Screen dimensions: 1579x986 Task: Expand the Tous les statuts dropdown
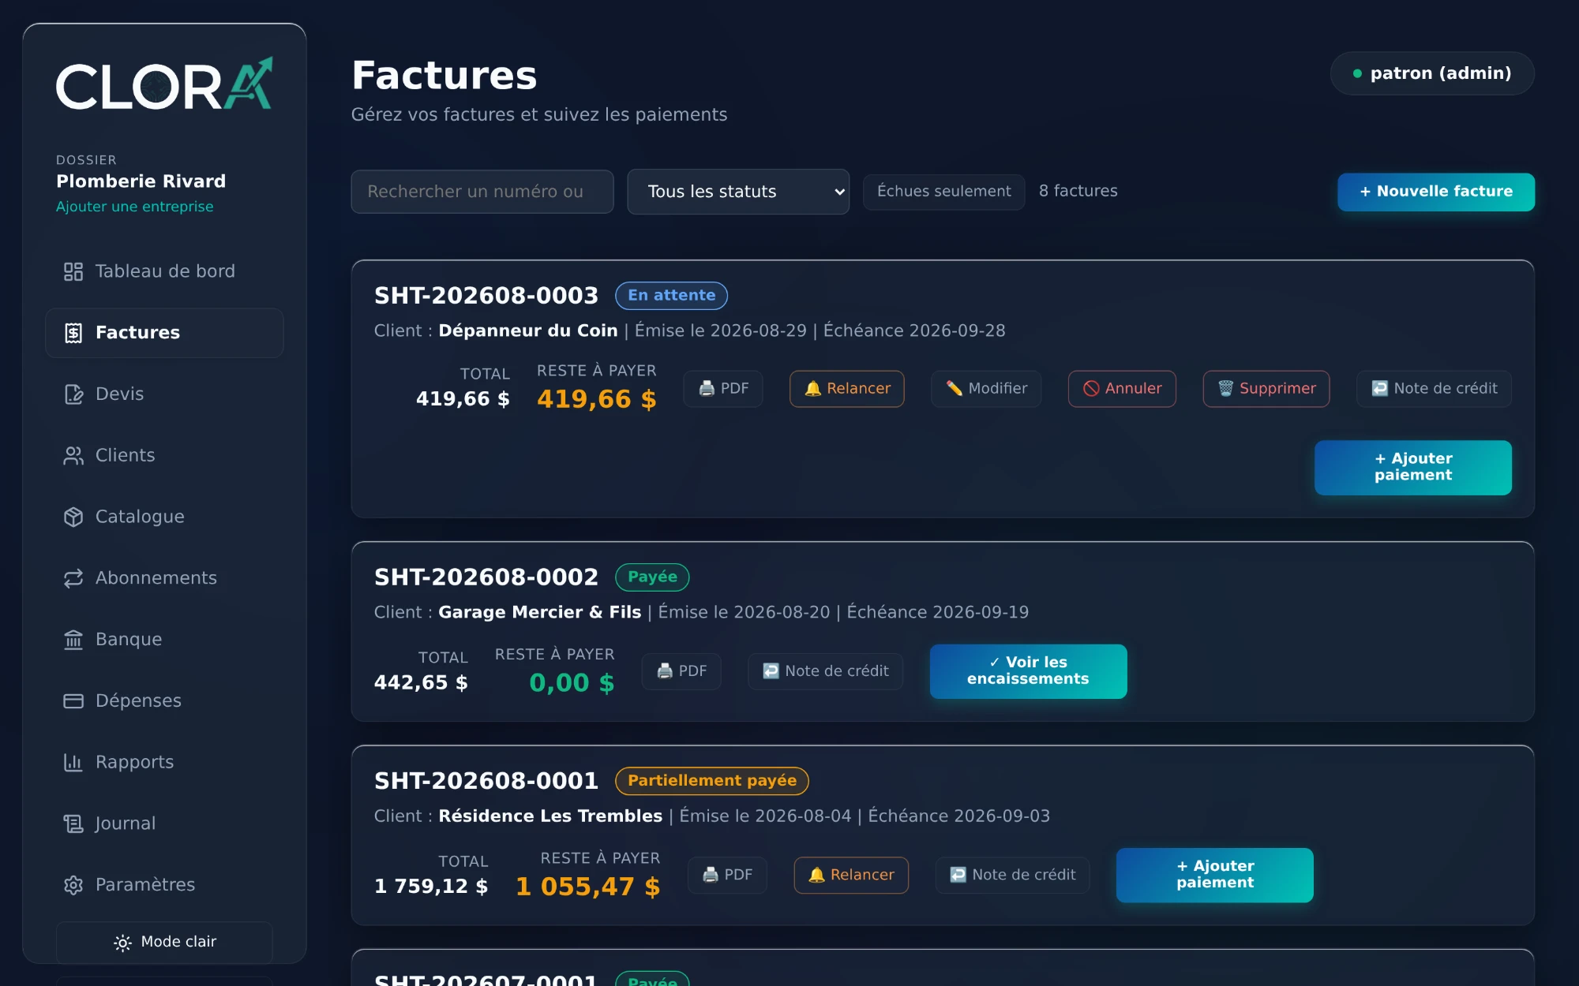point(738,192)
